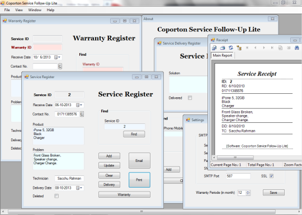Screen dimensions: 302x215
Task: Click the Receipt report horizontal scrollbar thumb
Action: click(235, 157)
